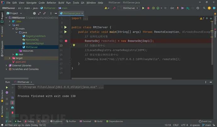Expand Scratches and Consoles node

pos(6,69)
